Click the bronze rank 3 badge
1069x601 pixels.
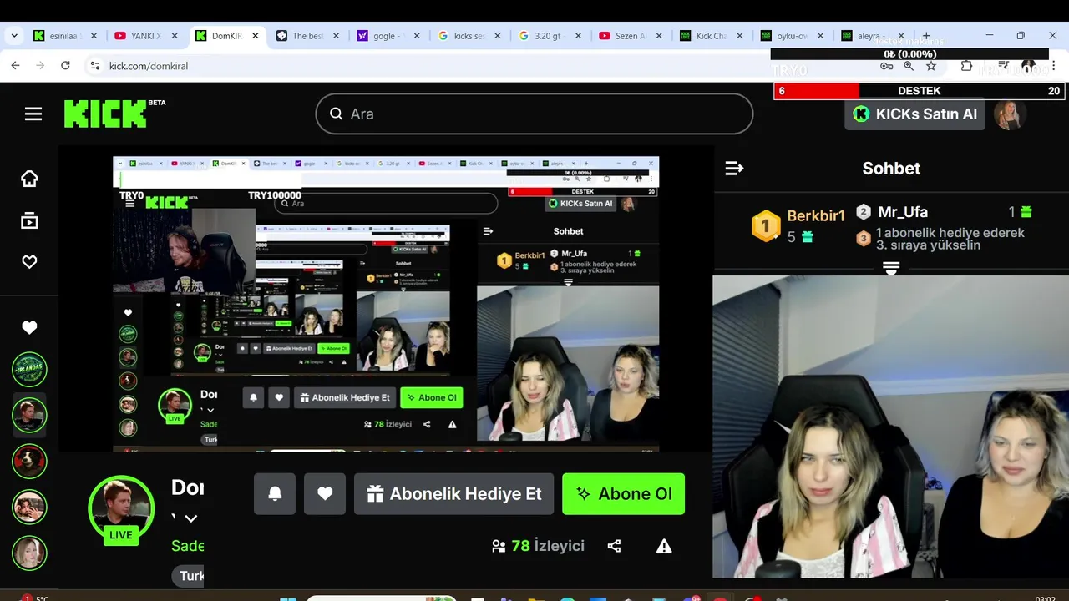[864, 239]
